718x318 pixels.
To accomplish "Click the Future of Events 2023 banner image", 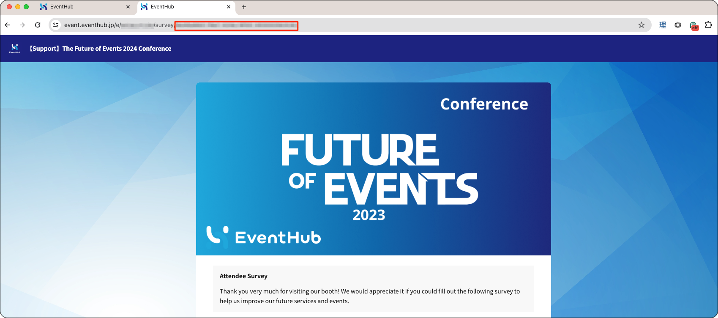I will (374, 169).
